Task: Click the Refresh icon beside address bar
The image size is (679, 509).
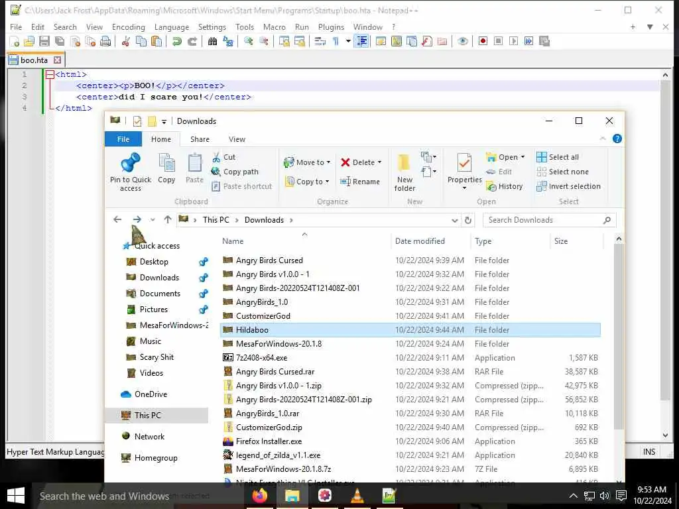Action: click(x=468, y=220)
